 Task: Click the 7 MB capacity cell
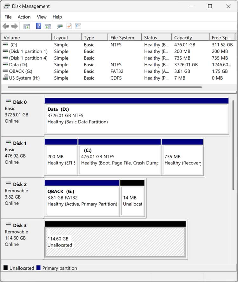tap(180, 78)
